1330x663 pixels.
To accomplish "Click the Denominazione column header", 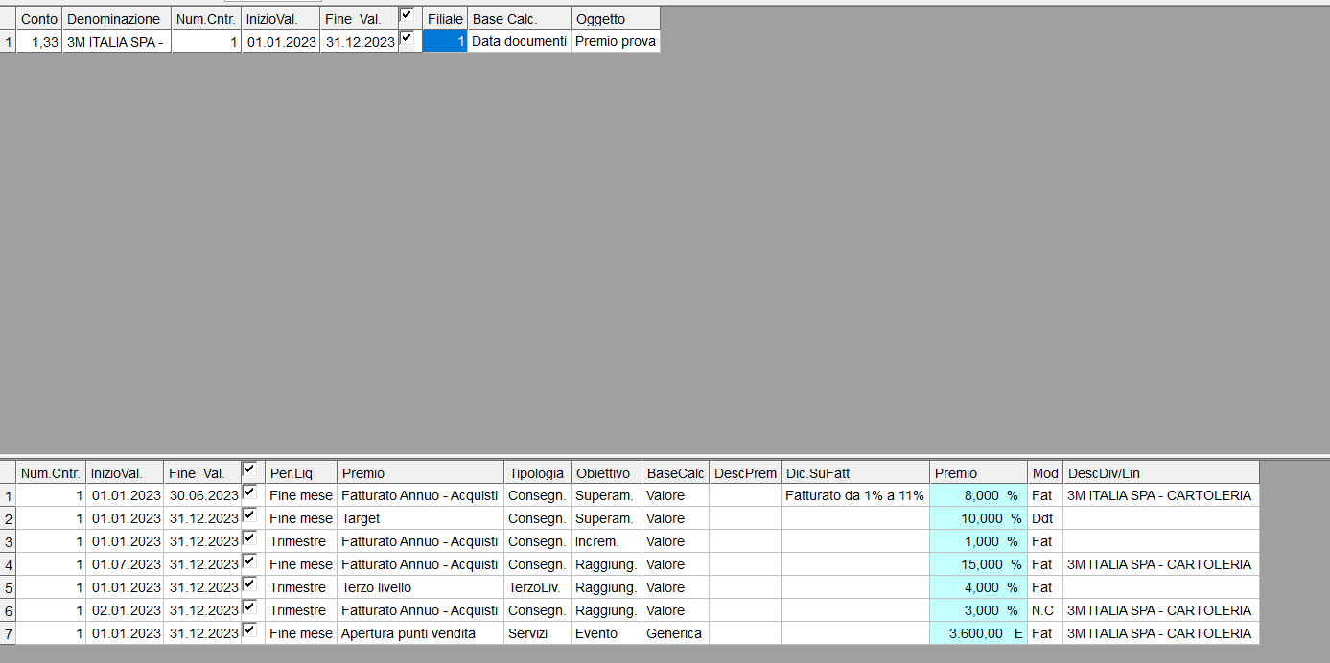I will coord(116,19).
